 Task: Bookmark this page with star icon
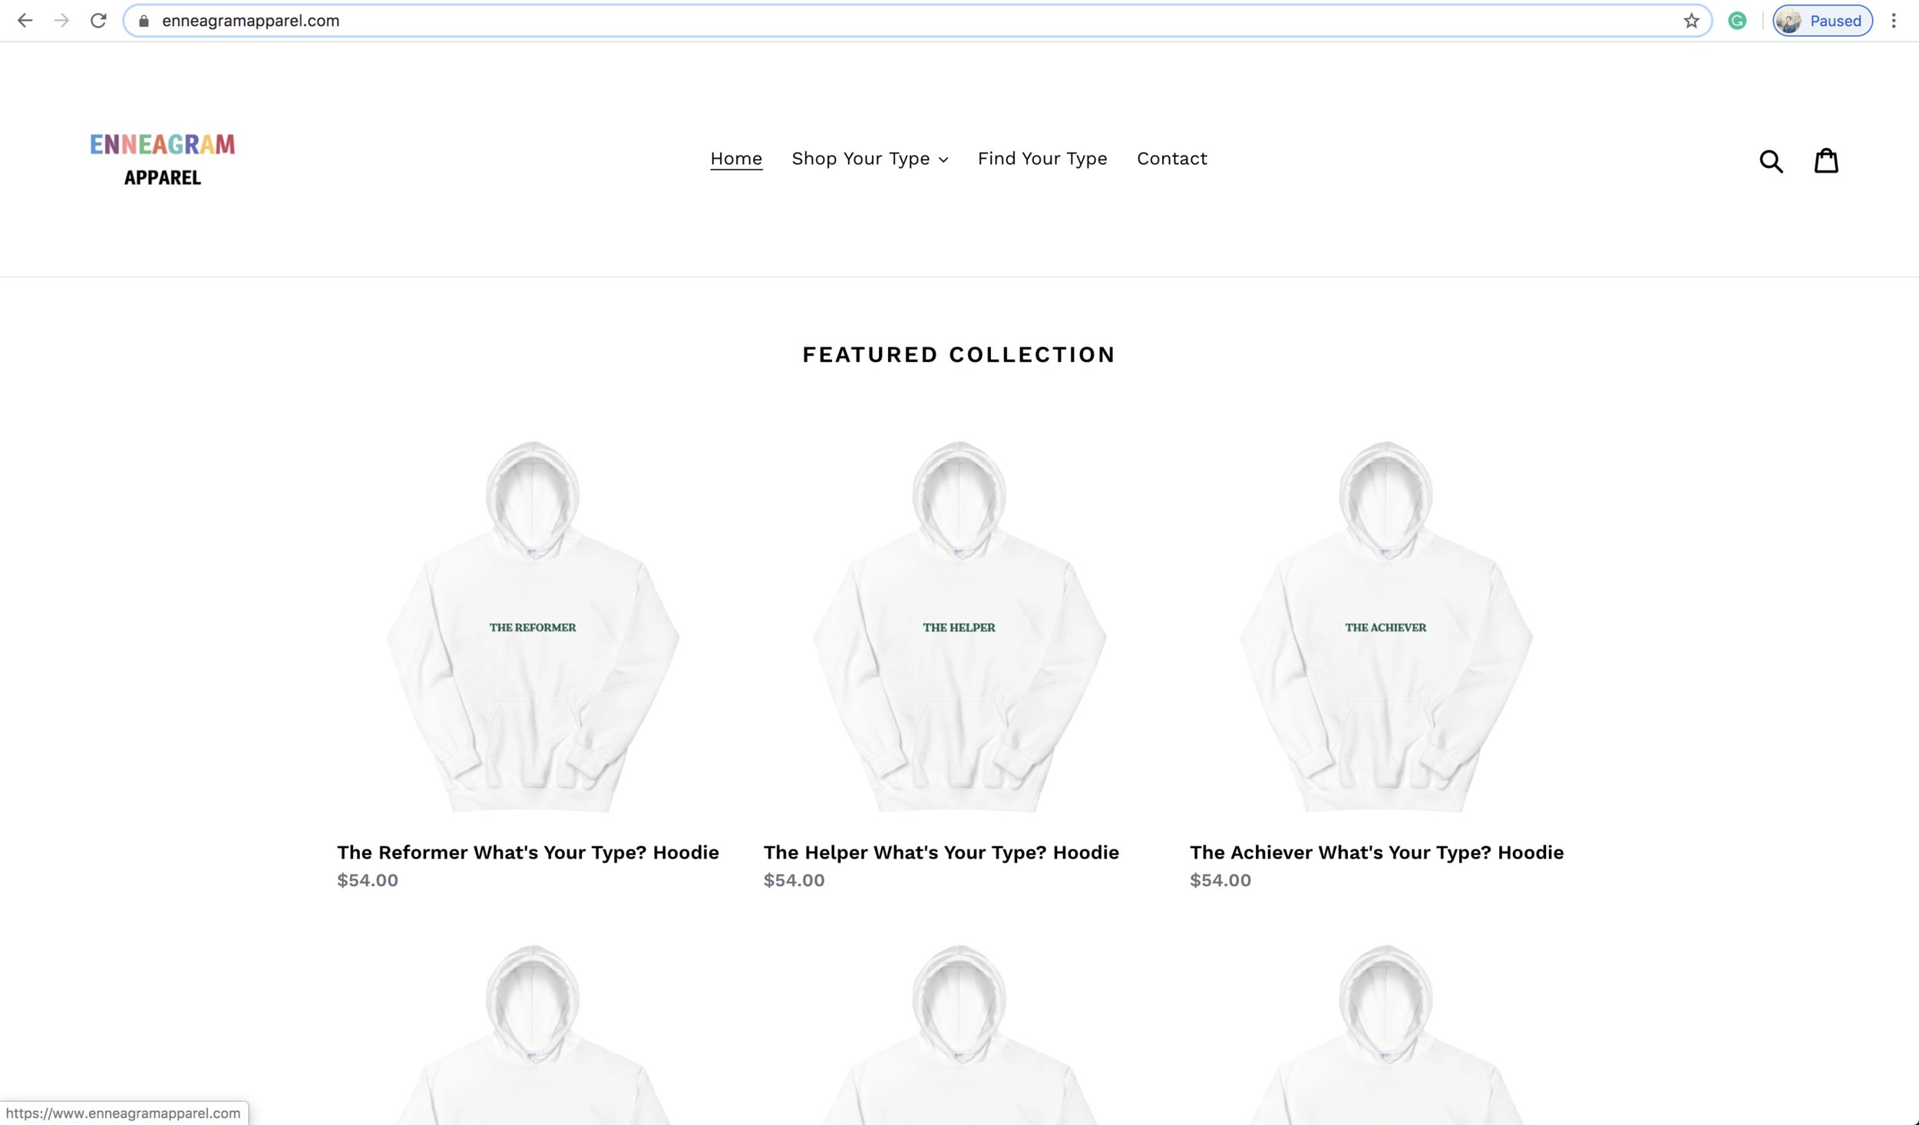tap(1691, 21)
